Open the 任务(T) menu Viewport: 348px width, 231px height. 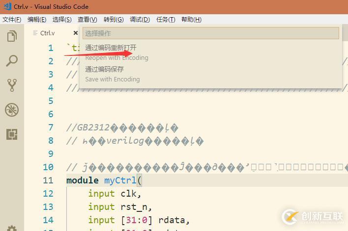pos(166,20)
